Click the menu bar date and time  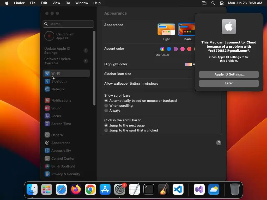click(245, 3)
